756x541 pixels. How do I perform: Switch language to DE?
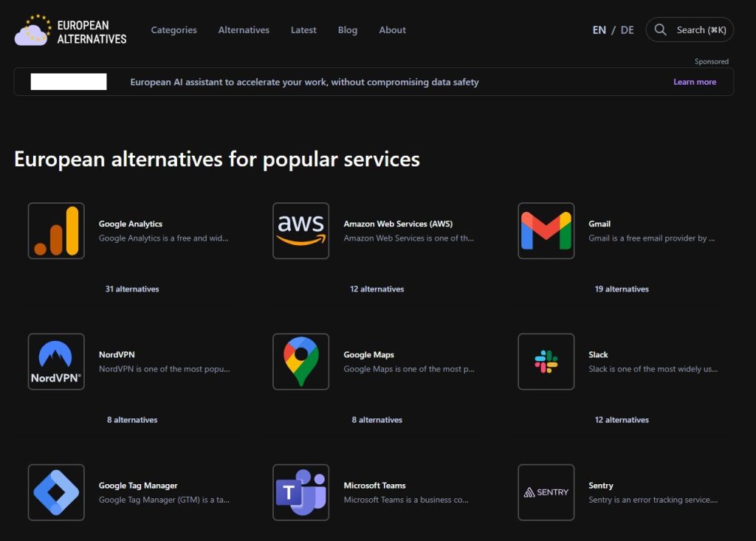627,30
